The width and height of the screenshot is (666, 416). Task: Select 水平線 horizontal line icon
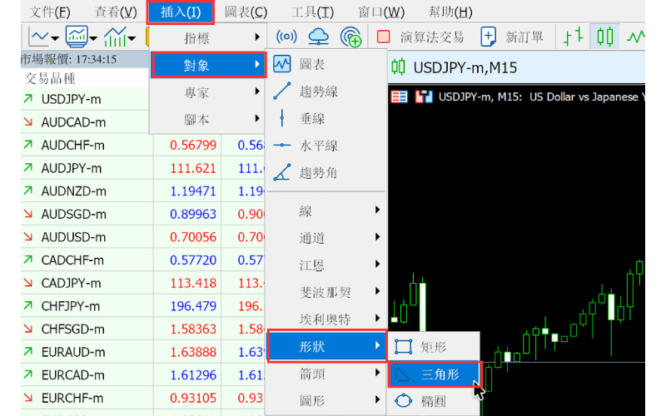coord(282,146)
